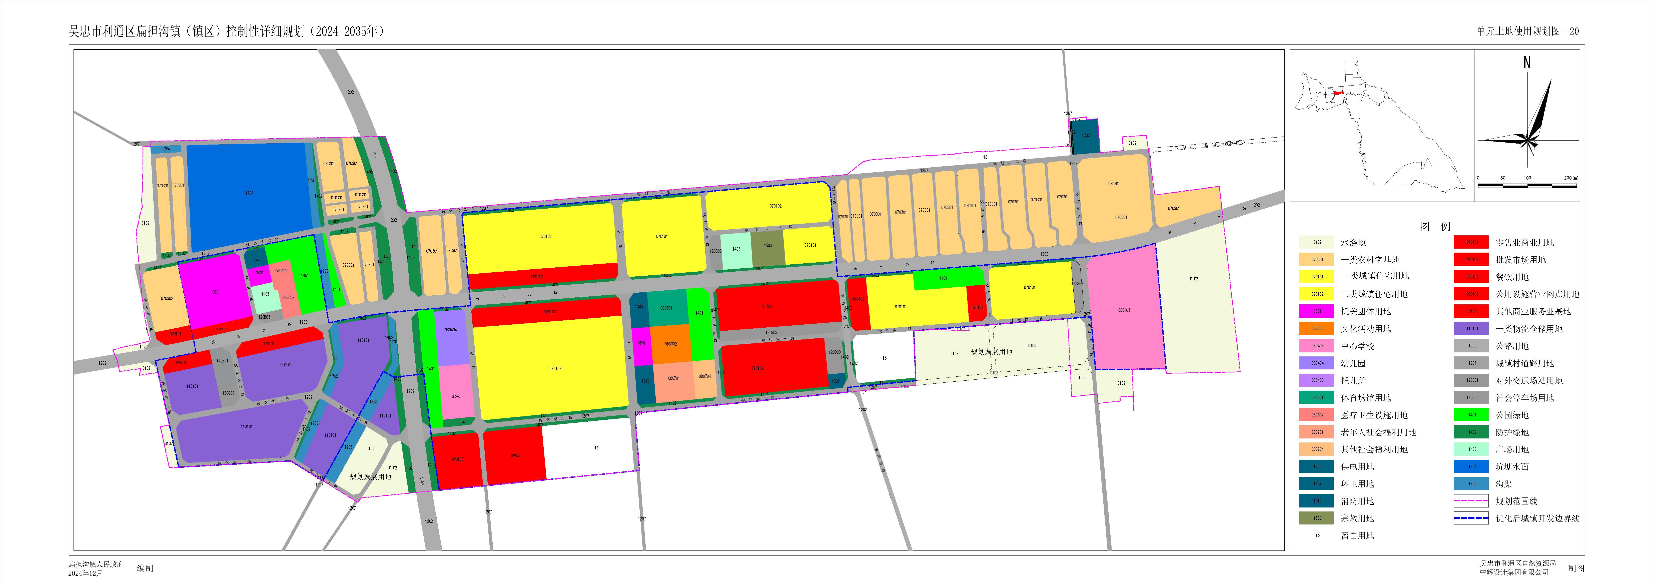Image resolution: width=1654 pixels, height=585 pixels.
Task: Click the red 0904 parcel on map
Action: pyautogui.click(x=514, y=455)
